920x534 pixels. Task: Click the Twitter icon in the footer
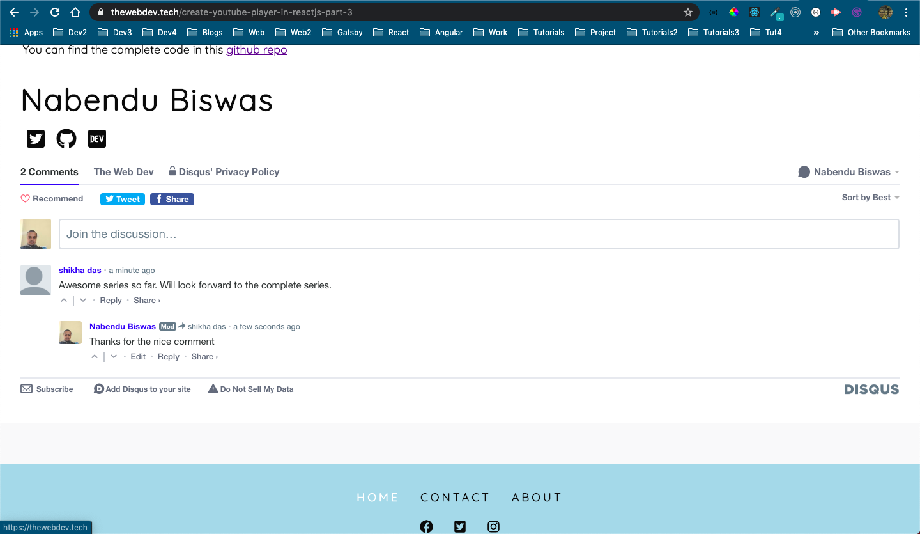point(460,526)
